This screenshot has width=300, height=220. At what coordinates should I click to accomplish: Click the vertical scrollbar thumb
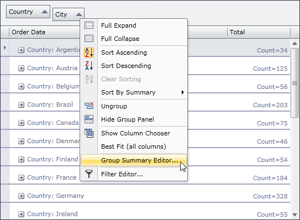pos(294,83)
